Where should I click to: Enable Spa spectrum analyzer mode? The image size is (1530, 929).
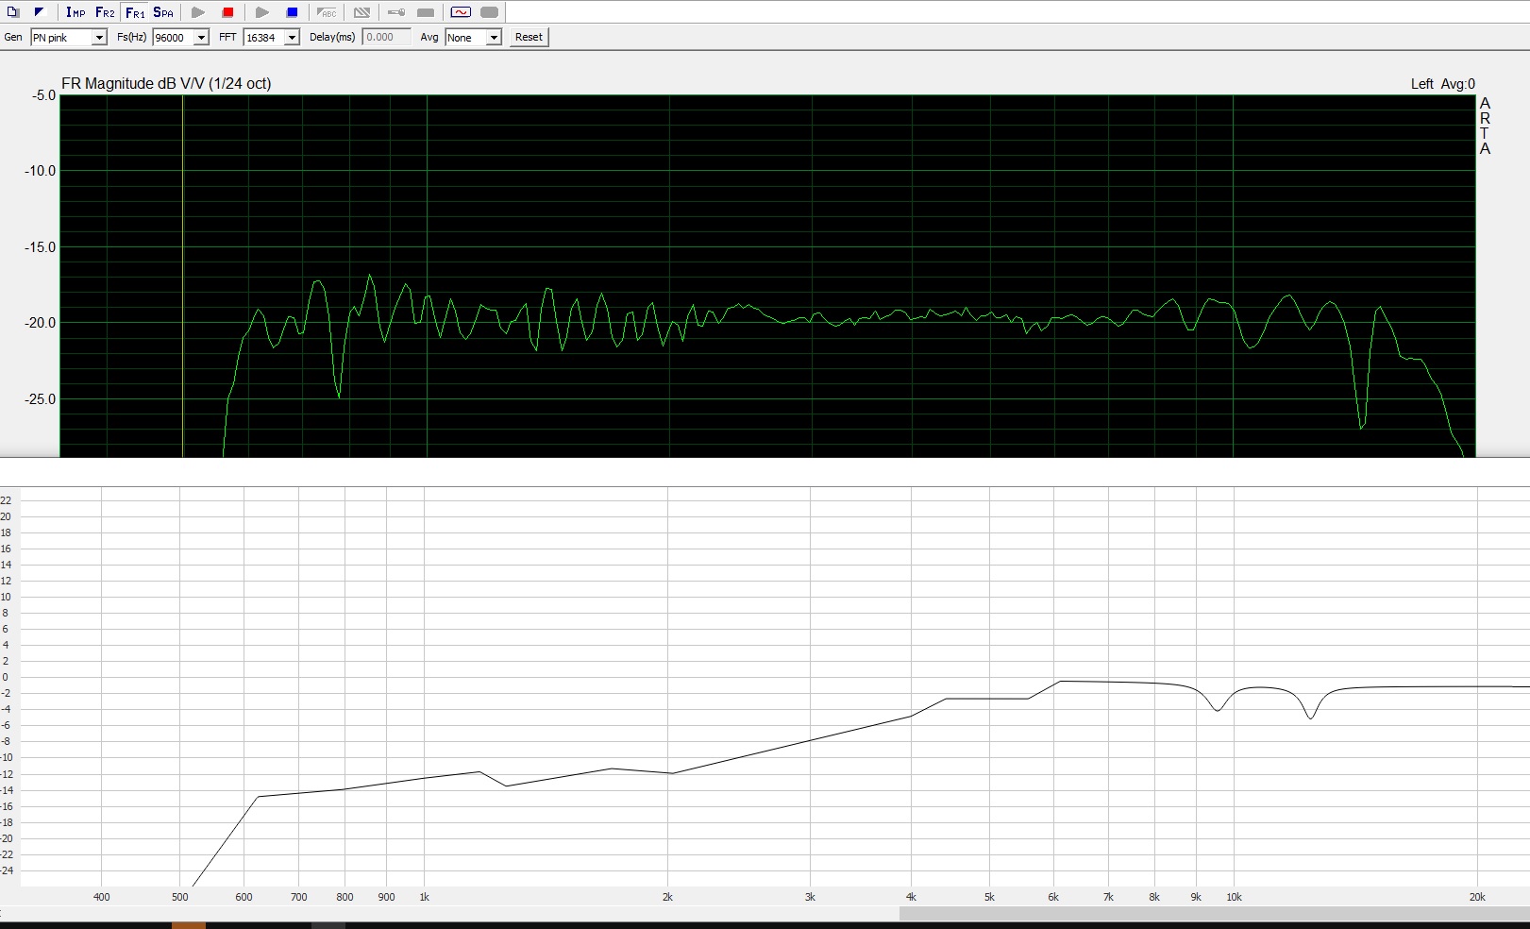(163, 12)
